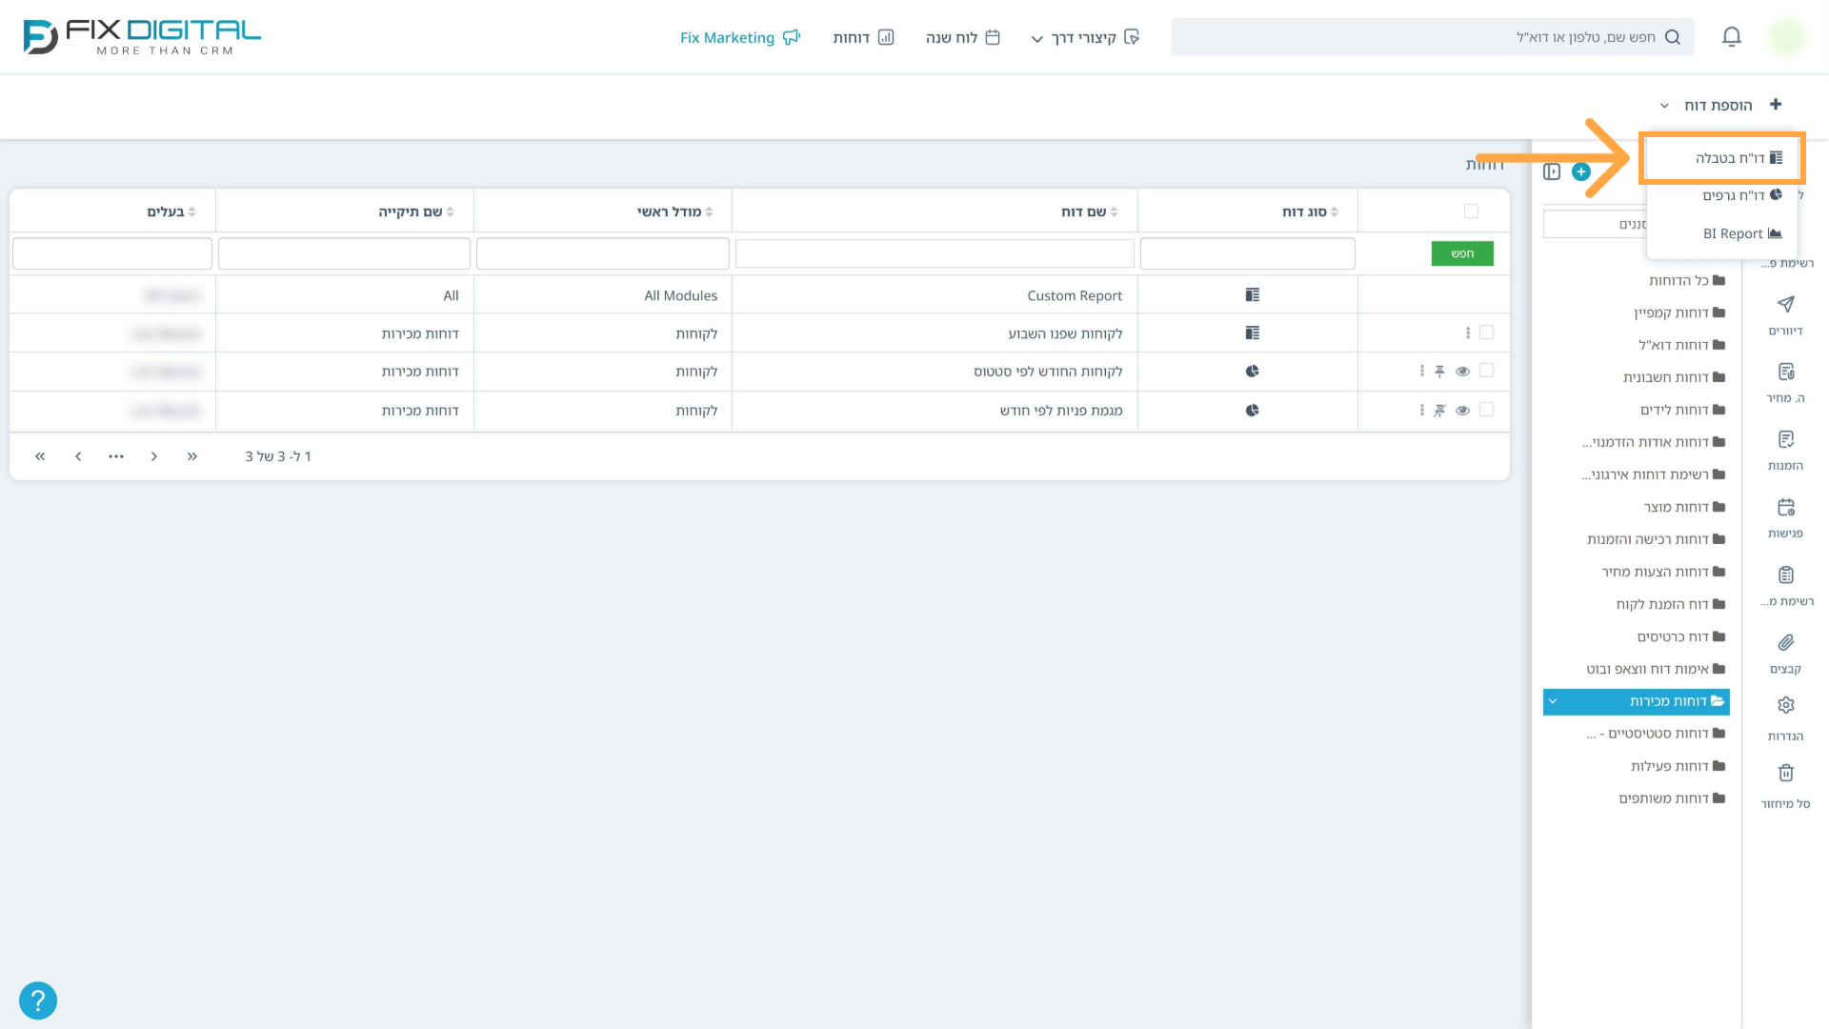Viewport: 1829px width, 1029px height.
Task: Open the ה. מחיר sidebar icon
Action: pyautogui.click(x=1786, y=371)
